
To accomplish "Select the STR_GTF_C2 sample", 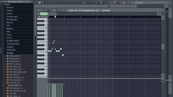I will click(16, 85).
